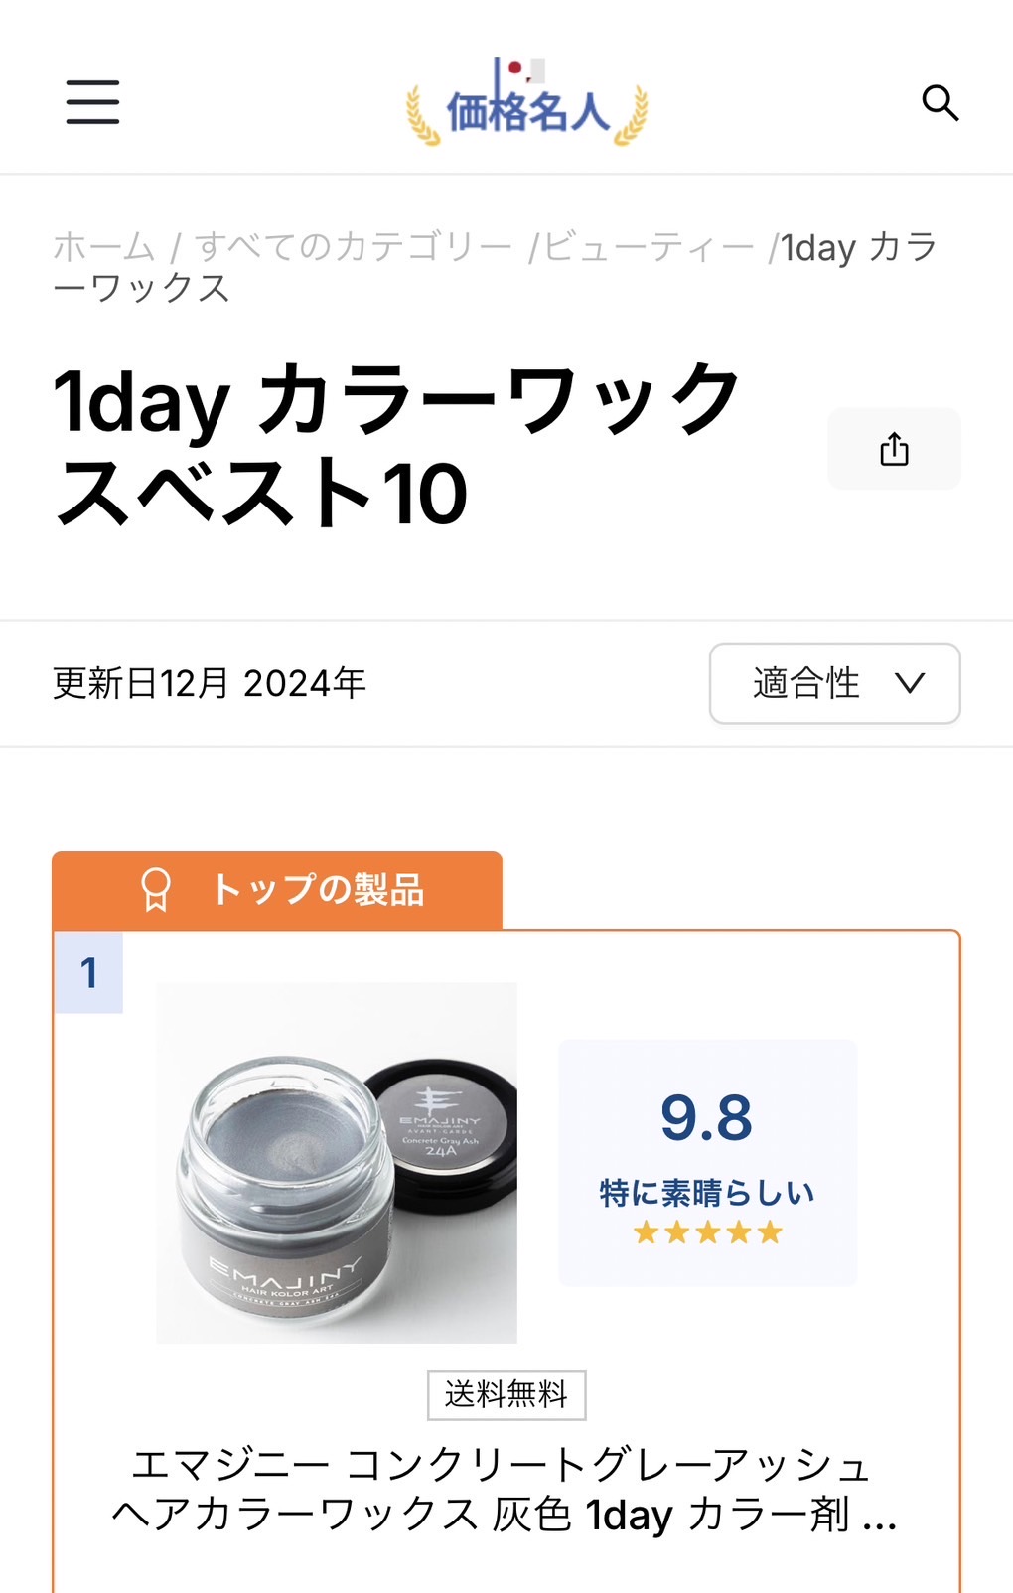Open the EMAJINY hair wax product image

[337, 1163]
